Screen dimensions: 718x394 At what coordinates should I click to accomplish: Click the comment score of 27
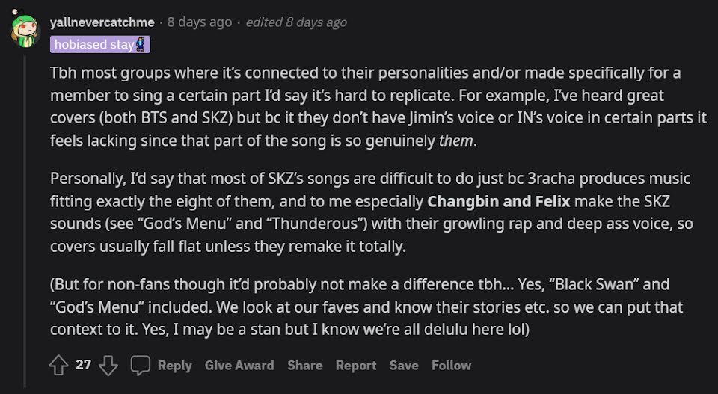pos(83,365)
